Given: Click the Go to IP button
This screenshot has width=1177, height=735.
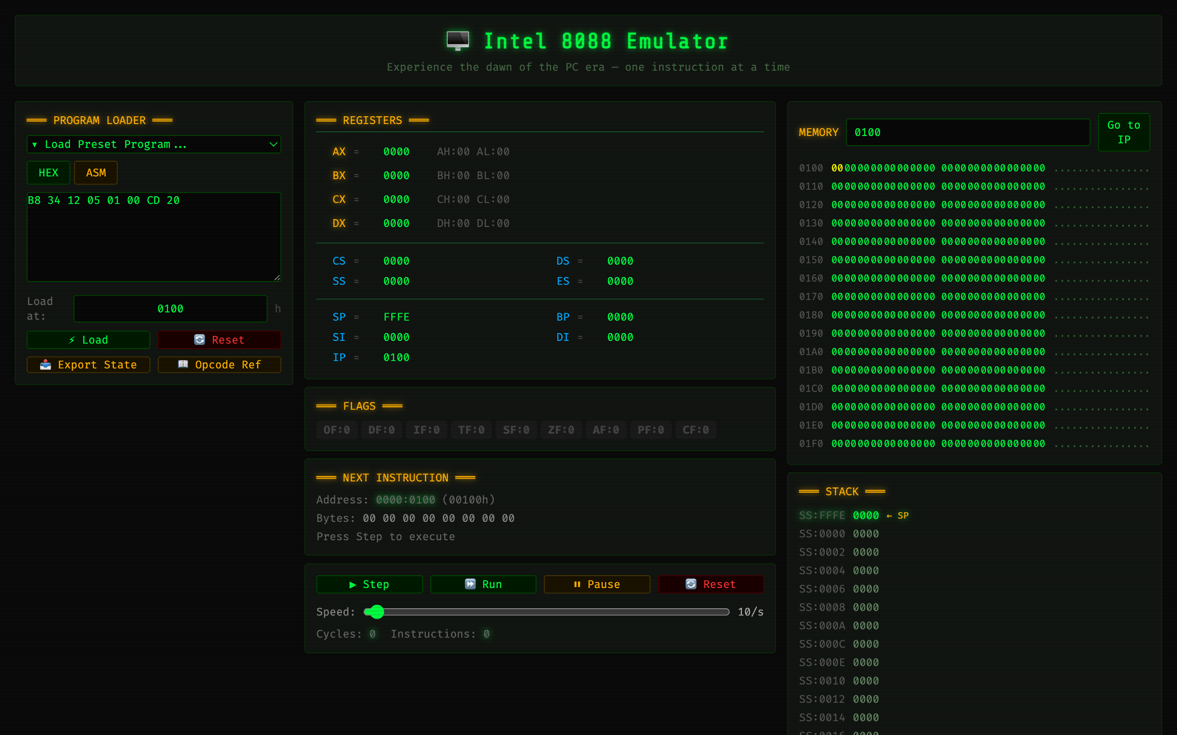Looking at the screenshot, I should point(1124,132).
